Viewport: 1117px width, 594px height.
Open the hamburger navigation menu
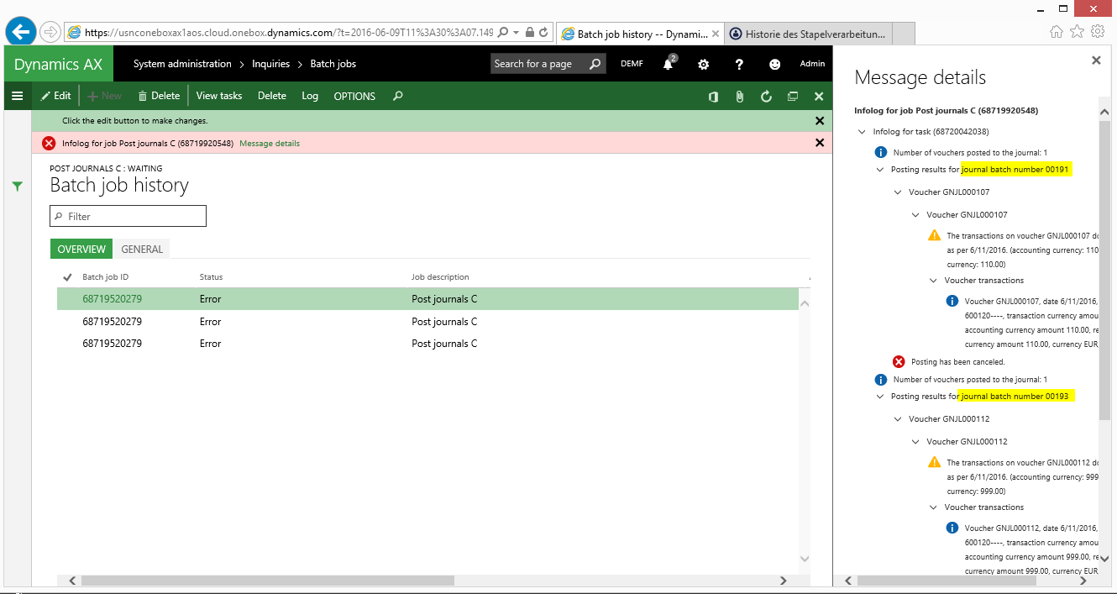point(17,96)
